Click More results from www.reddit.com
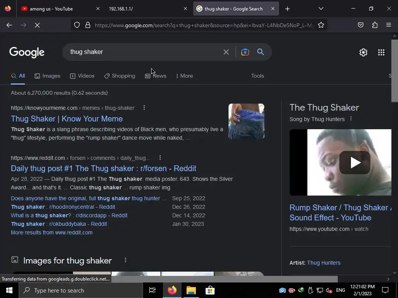The width and height of the screenshot is (398, 298). [52, 232]
